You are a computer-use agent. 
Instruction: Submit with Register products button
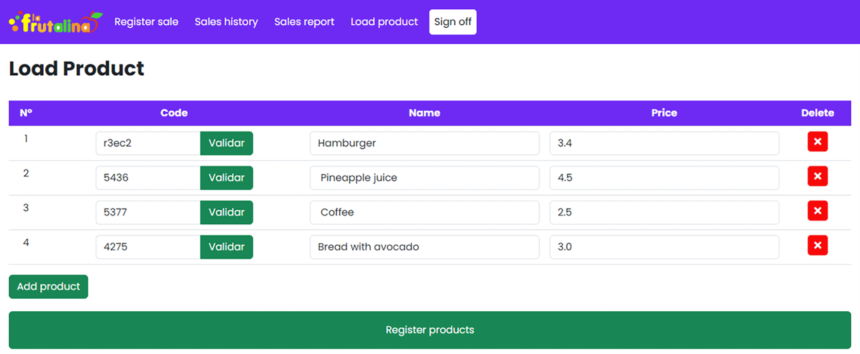(430, 330)
